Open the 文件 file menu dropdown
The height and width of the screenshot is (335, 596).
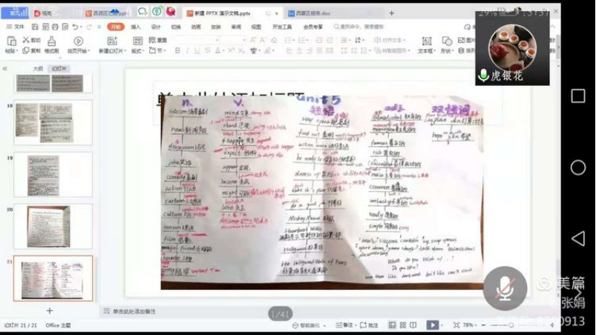tap(15, 27)
